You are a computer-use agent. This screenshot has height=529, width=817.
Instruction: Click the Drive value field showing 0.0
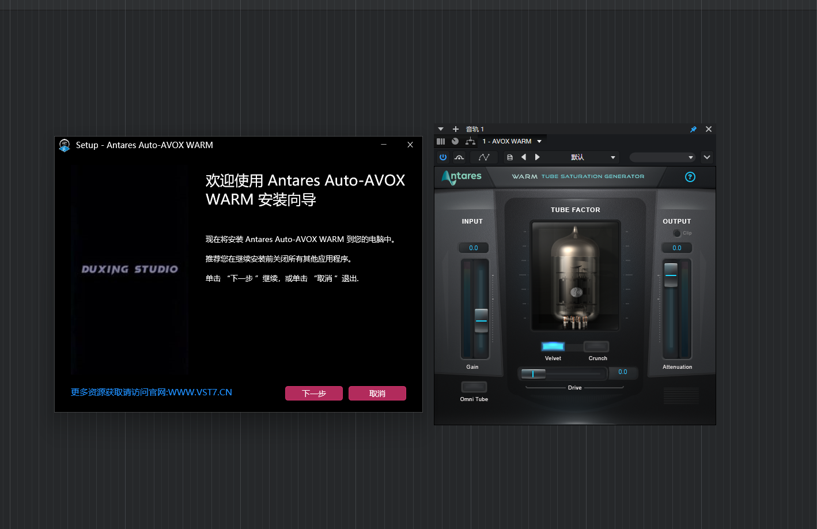click(x=623, y=372)
